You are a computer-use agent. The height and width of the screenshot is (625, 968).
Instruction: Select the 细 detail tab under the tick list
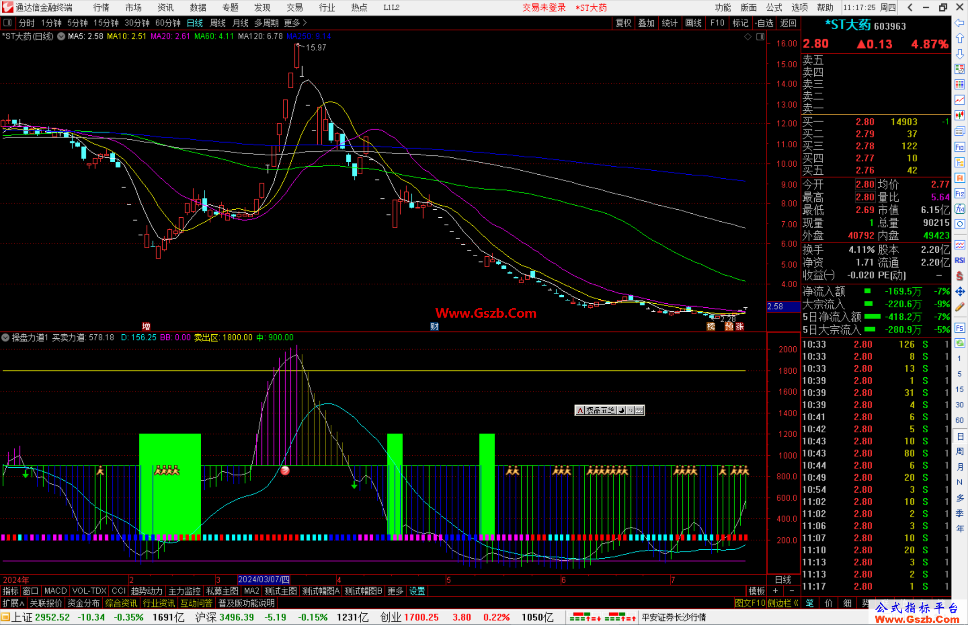point(847,603)
